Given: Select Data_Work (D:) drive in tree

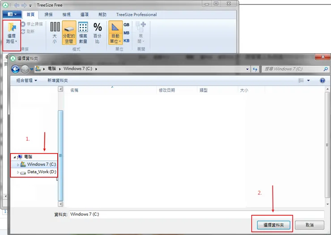Looking at the screenshot, I should pos(42,172).
